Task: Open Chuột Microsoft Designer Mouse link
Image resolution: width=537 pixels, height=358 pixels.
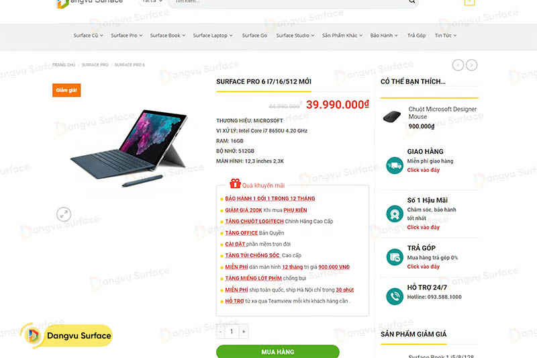Action: (x=442, y=113)
